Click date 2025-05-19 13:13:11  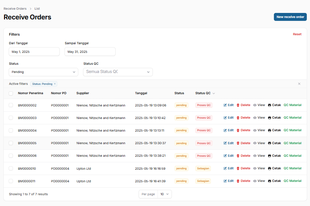point(150,131)
